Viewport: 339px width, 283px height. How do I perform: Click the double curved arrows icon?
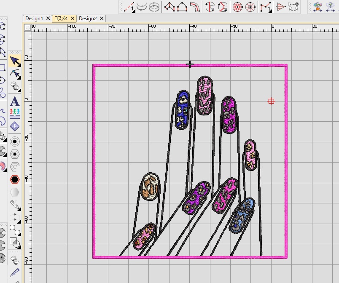tap(142, 7)
